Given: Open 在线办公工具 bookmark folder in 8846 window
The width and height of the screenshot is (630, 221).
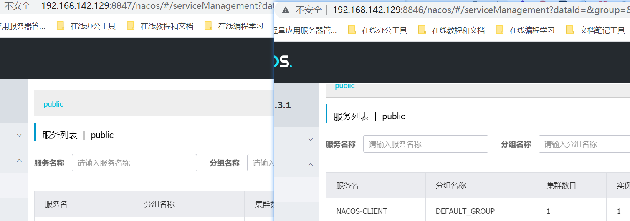Looking at the screenshot, I should click(377, 30).
